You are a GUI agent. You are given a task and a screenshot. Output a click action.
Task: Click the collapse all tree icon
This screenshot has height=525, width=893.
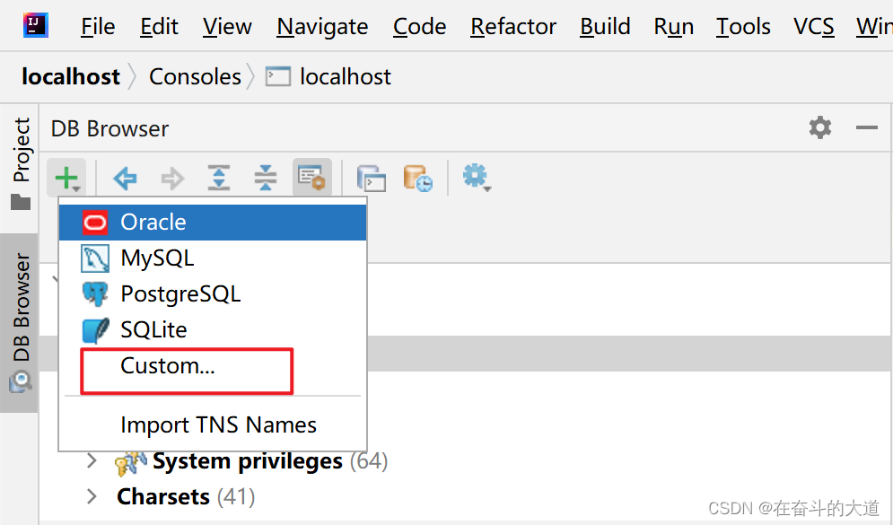tap(266, 178)
